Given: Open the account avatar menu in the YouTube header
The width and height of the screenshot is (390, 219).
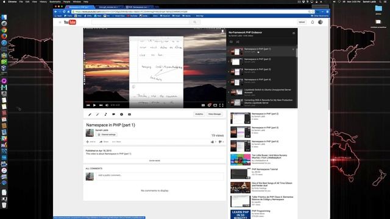Looking at the screenshot, I should 321,22.
